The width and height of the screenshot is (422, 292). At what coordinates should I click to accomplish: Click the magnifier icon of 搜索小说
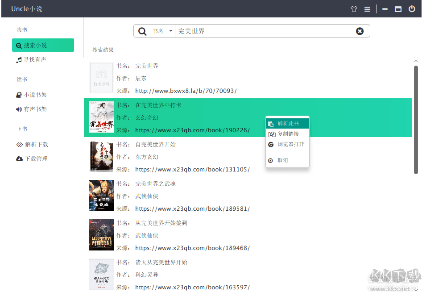point(19,46)
